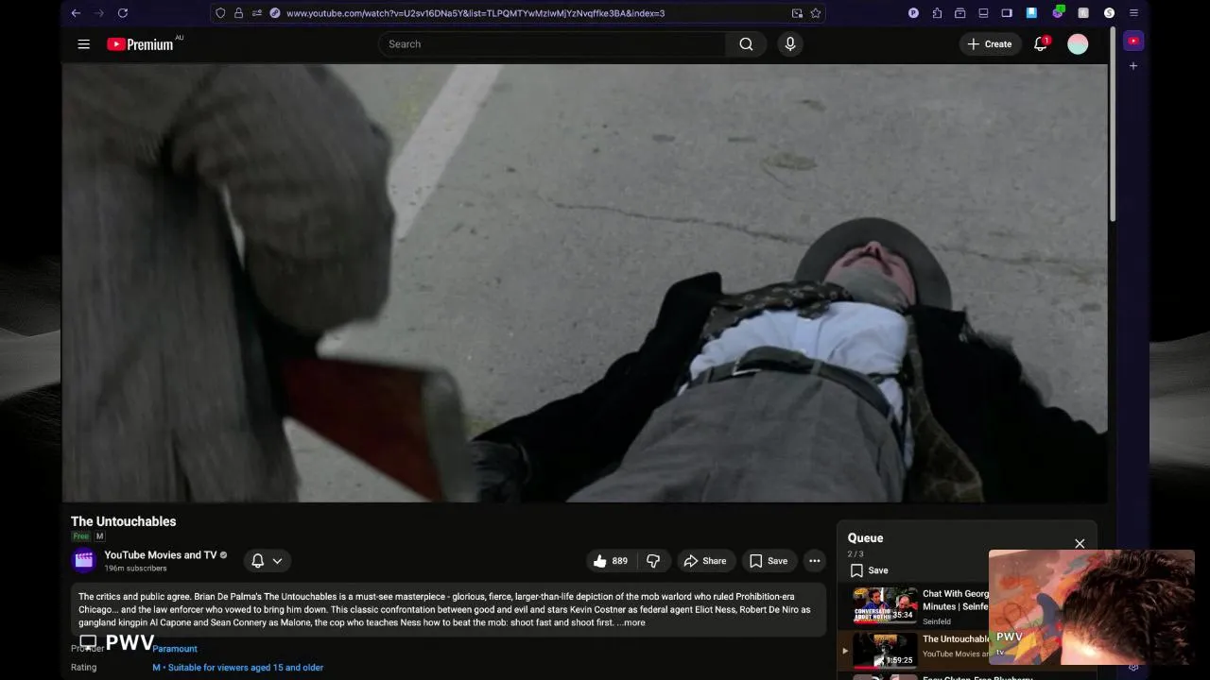Open the account avatar menu
The width and height of the screenshot is (1210, 680).
click(x=1078, y=44)
